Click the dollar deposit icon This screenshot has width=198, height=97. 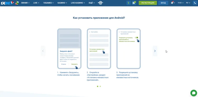(x=128, y=3)
